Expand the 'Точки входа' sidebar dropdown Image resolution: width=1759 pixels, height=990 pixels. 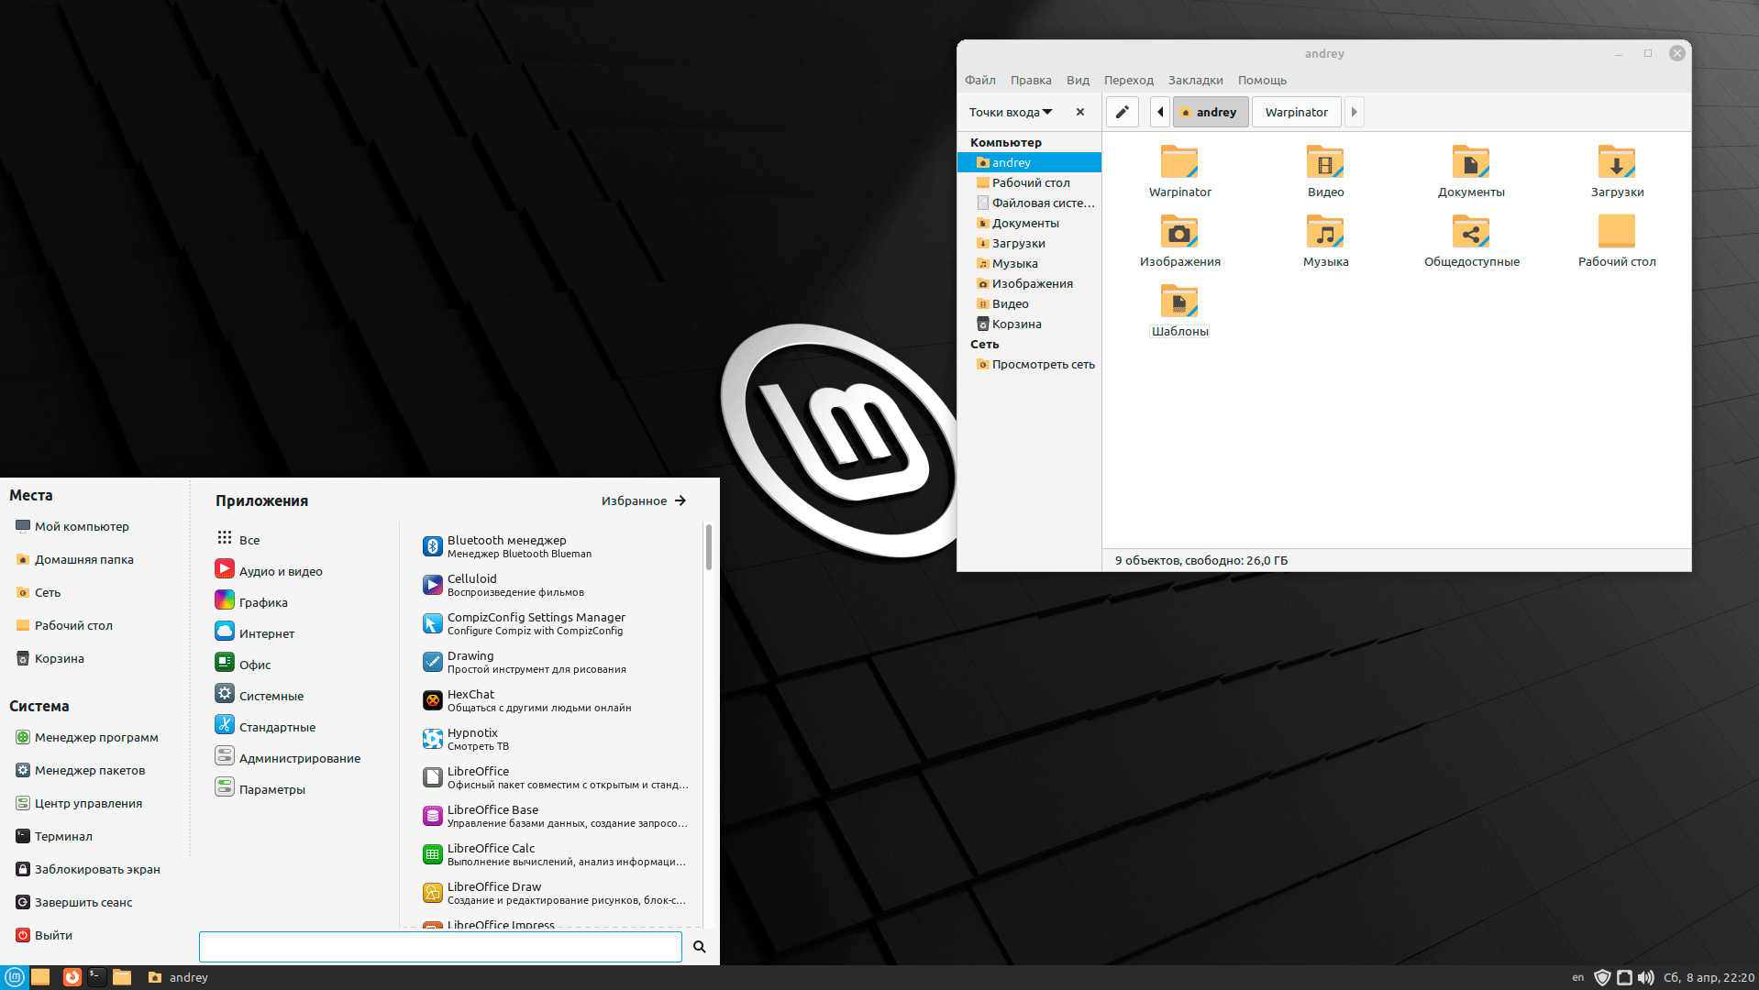tap(1011, 112)
